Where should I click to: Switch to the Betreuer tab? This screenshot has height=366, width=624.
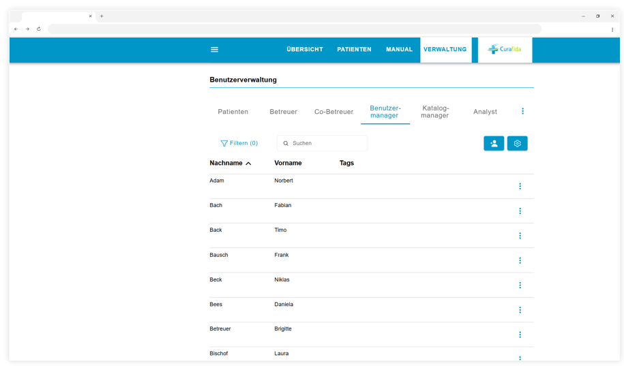[283, 112]
